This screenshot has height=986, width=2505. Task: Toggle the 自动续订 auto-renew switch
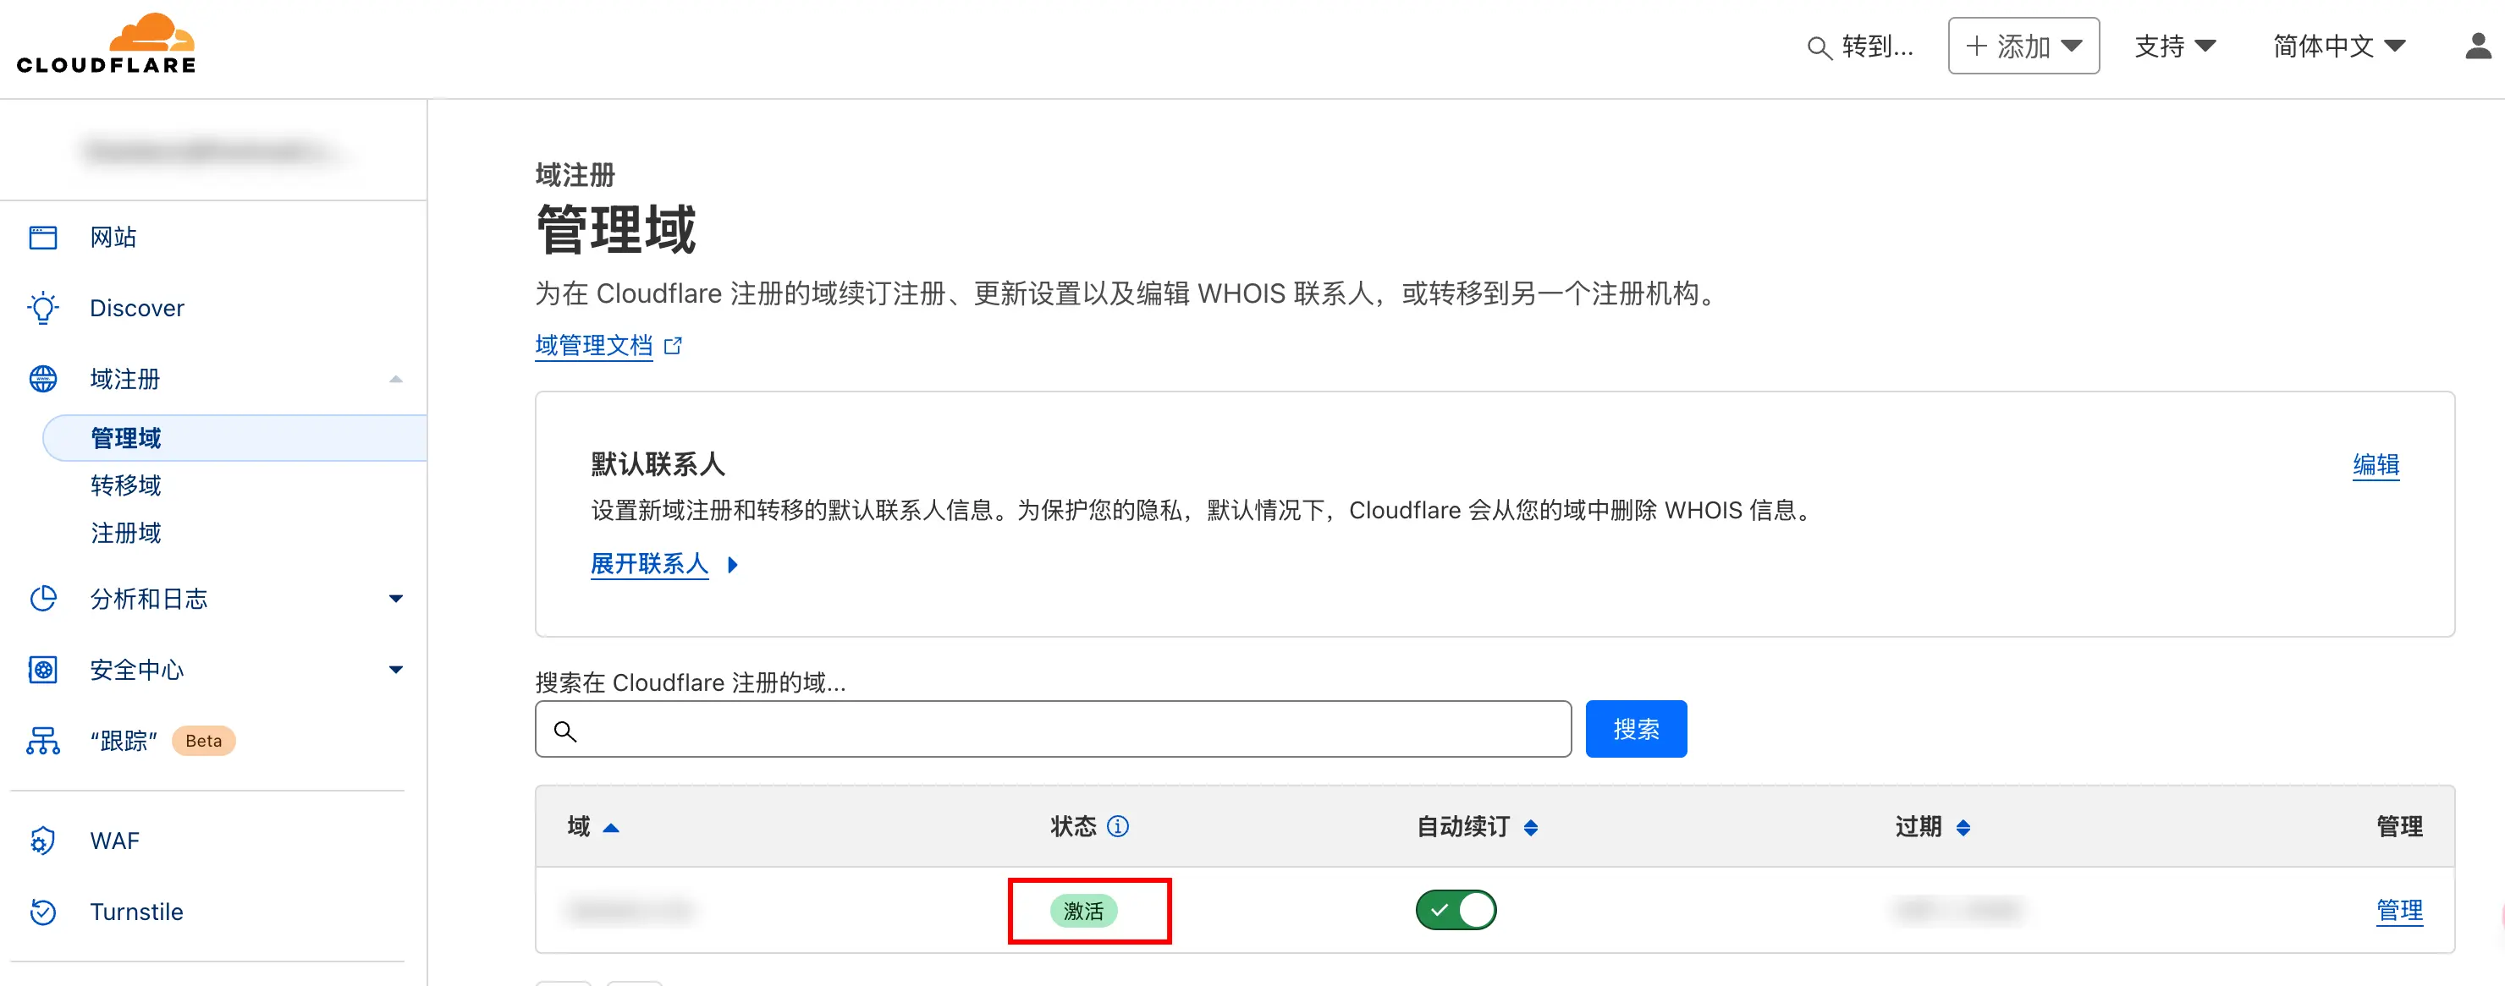click(1455, 910)
